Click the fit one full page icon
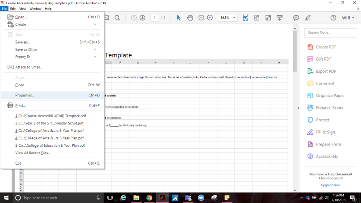This screenshot has width=361, height=203. (x=257, y=18)
